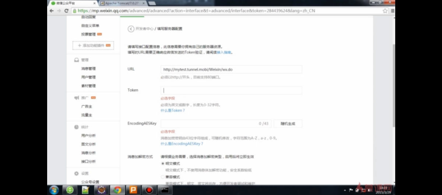Click the 推广 megaphone icon in sidebar

pos(76,98)
